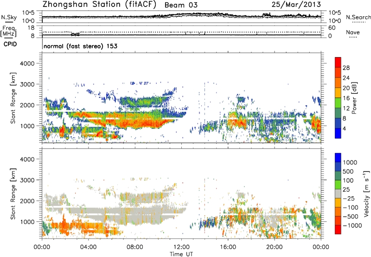This screenshot has width=371, height=257.
Task: Click the Time UT axis label
Action: click(181, 254)
